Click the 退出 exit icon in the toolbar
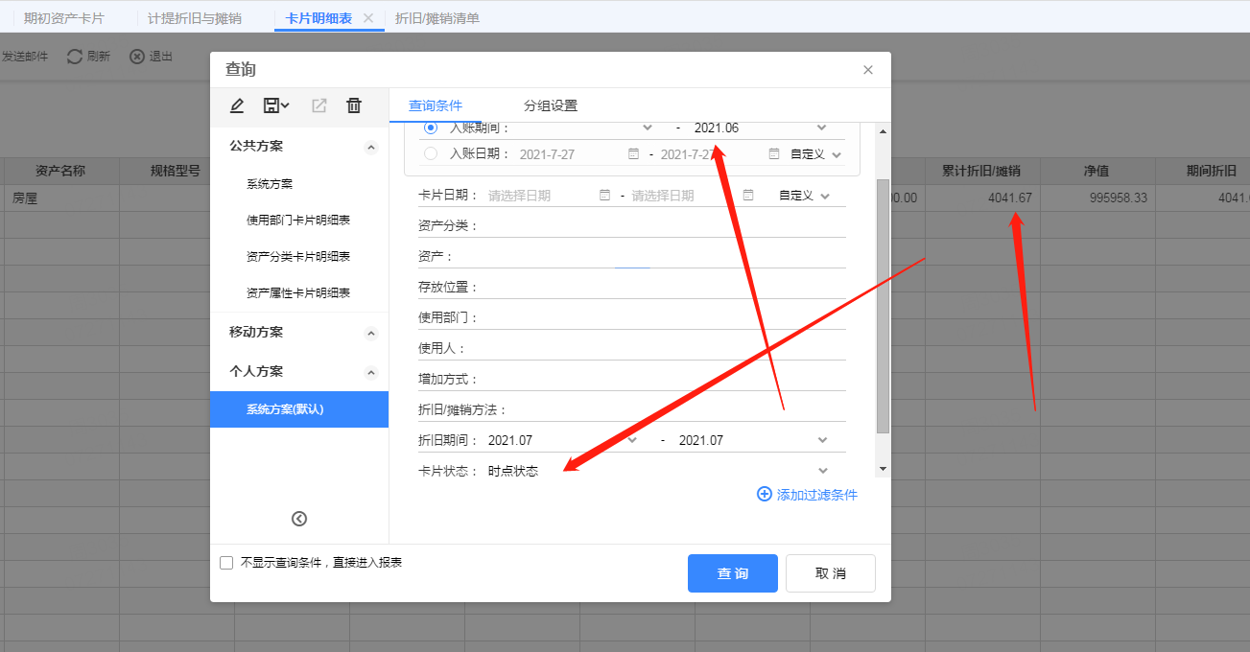Image resolution: width=1250 pixels, height=652 pixels. pyautogui.click(x=137, y=57)
